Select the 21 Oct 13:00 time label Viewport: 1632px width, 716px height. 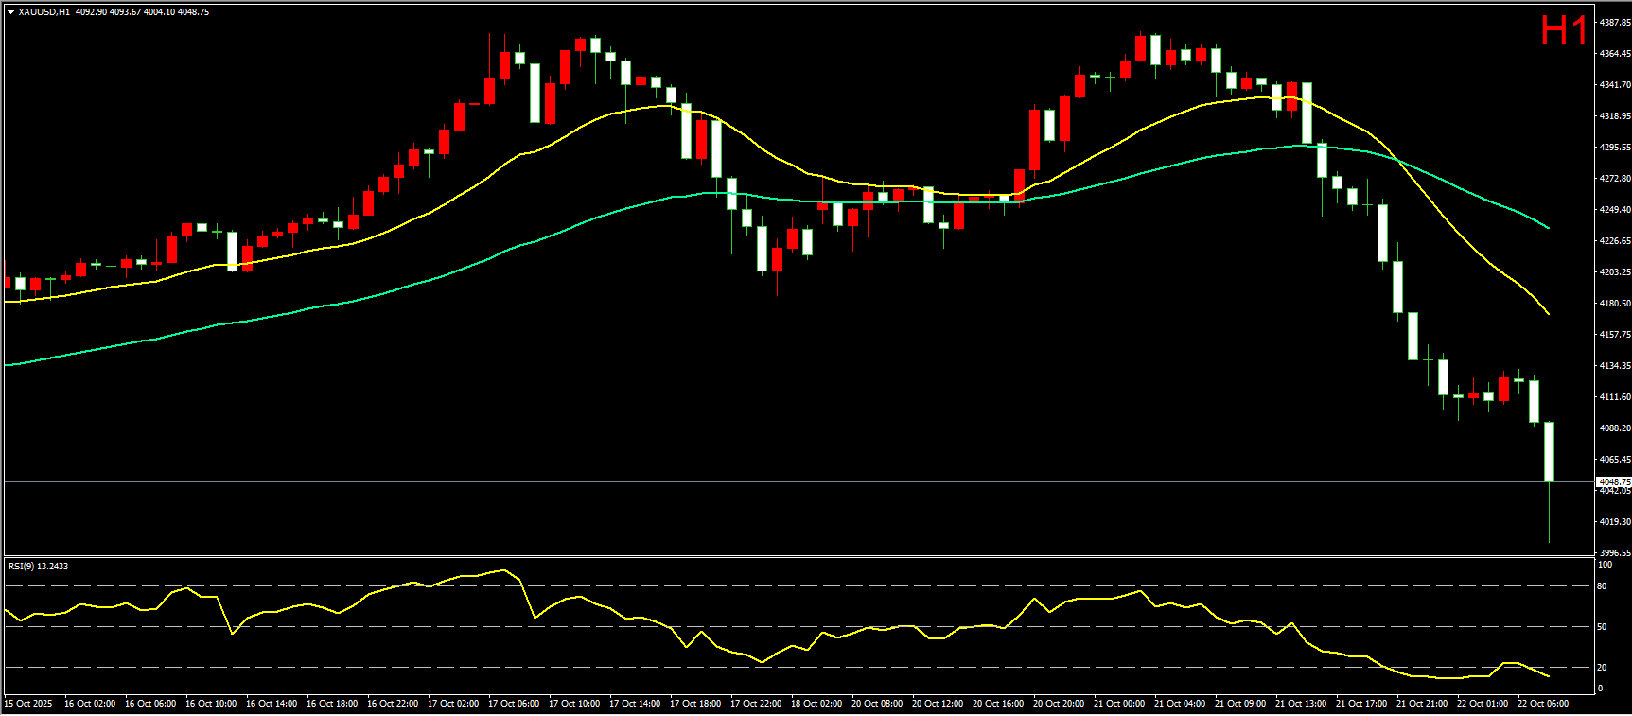pos(1301,703)
